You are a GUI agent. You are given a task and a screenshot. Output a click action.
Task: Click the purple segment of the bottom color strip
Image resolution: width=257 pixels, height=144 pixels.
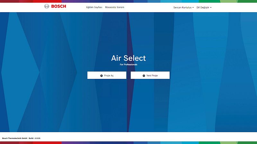pyautogui.click(x=75, y=143)
